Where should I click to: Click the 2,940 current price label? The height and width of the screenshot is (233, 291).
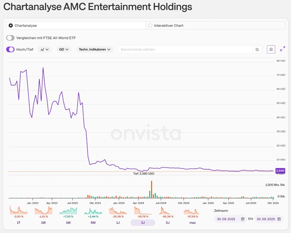pos(280,171)
